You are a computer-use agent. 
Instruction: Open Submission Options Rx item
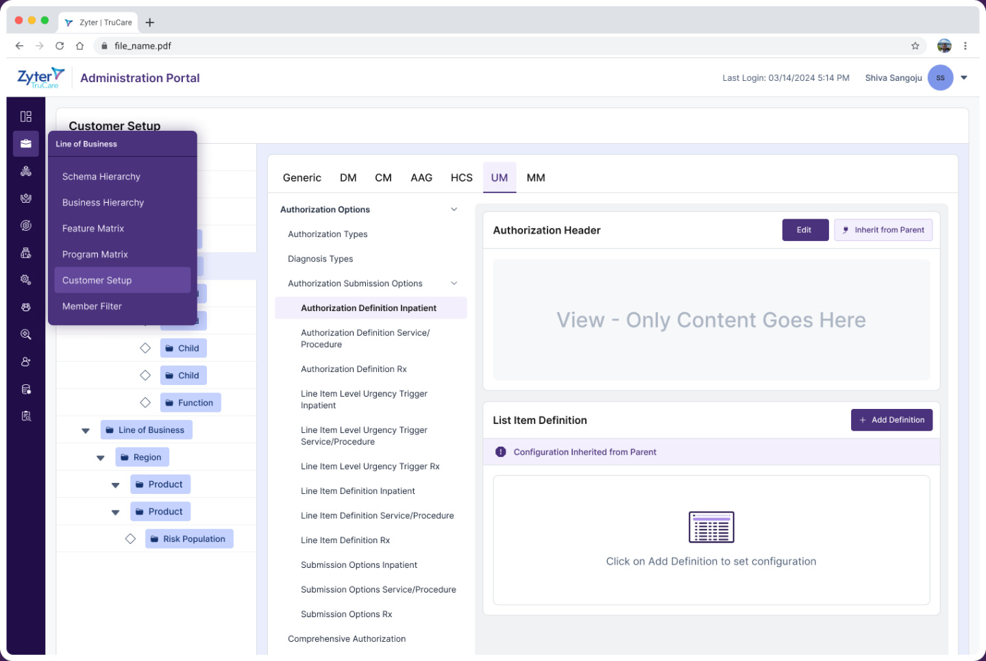tap(346, 614)
